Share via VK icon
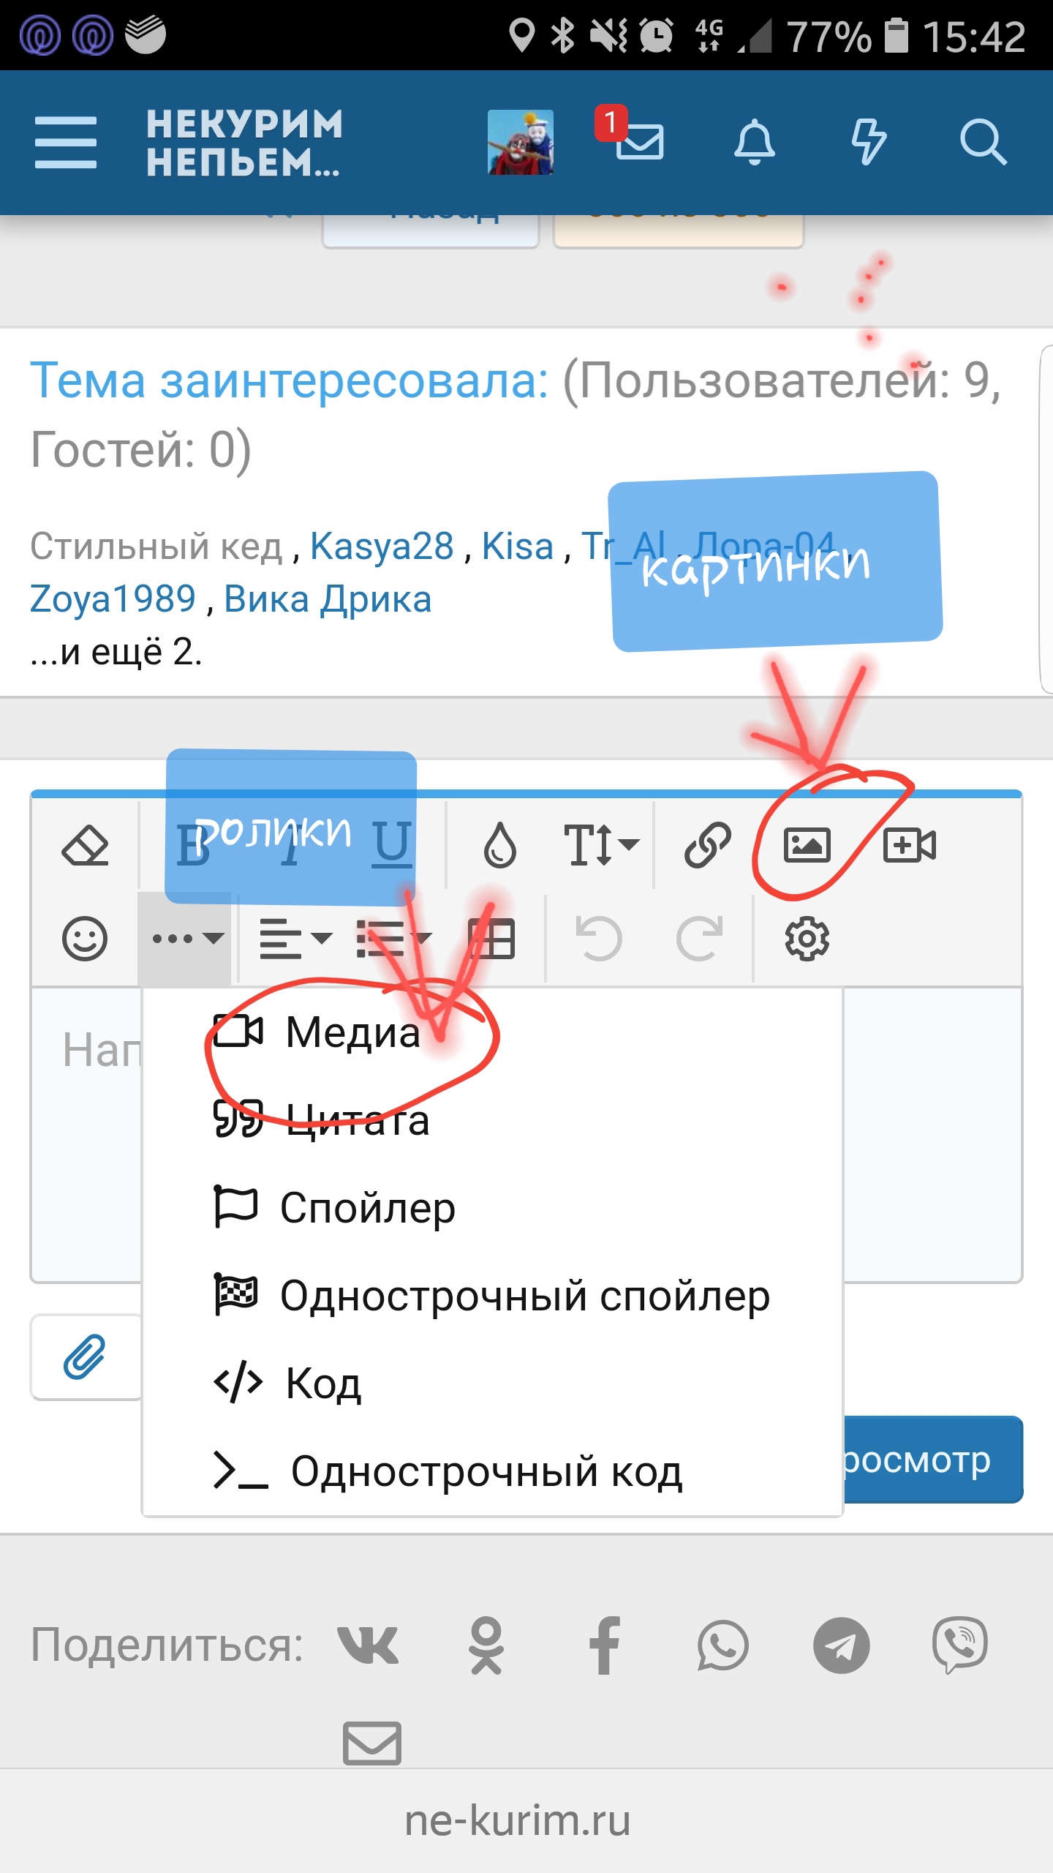This screenshot has height=1873, width=1053. (x=369, y=1645)
